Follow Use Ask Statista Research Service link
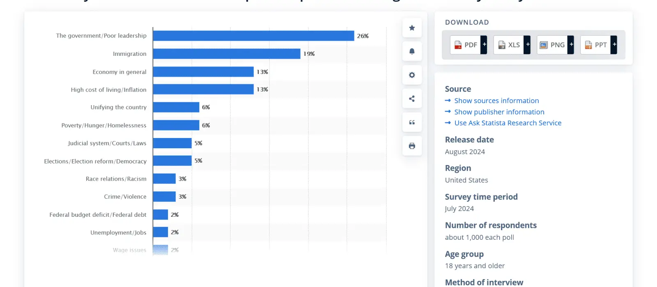 pyautogui.click(x=508, y=123)
